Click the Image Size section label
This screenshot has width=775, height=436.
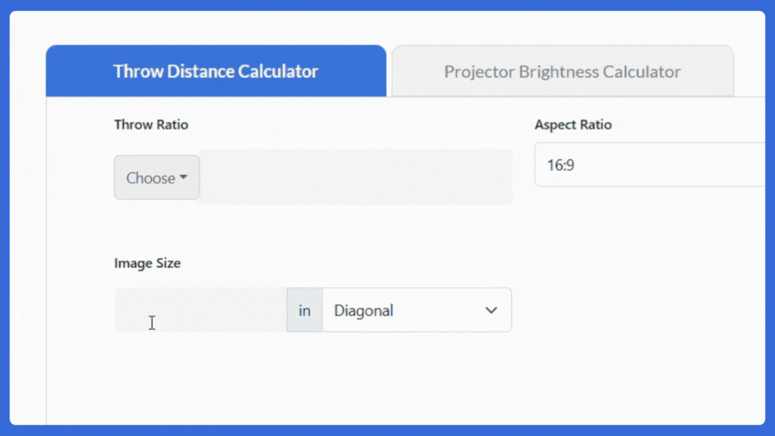pyautogui.click(x=147, y=263)
